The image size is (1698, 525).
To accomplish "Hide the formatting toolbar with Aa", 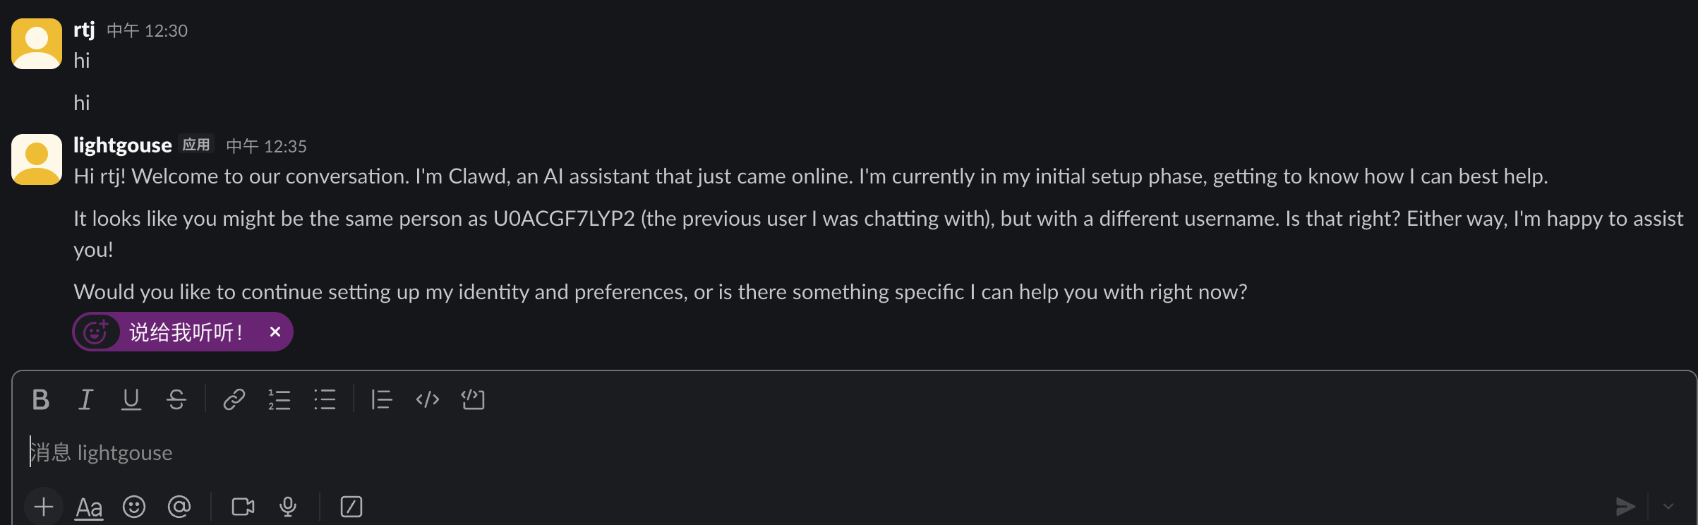I will point(89,507).
